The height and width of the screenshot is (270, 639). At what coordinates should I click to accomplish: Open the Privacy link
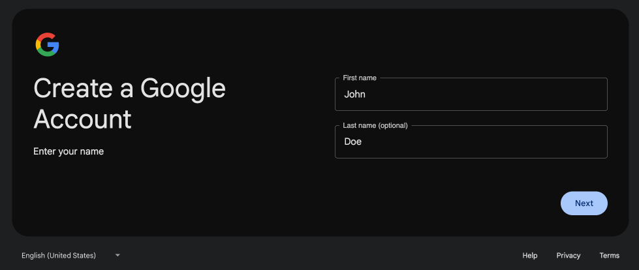568,256
